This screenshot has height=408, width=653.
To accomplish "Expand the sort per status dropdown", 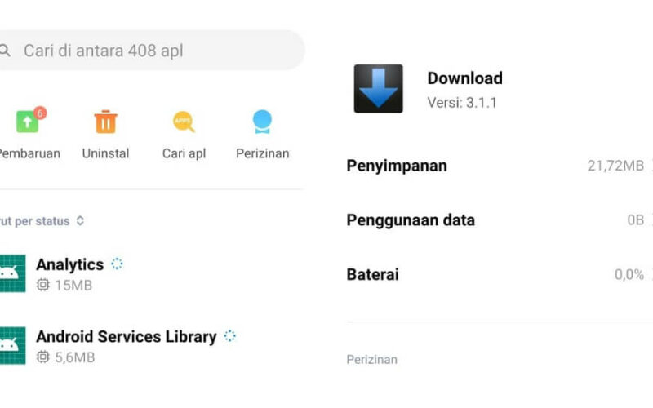I will pyautogui.click(x=42, y=220).
